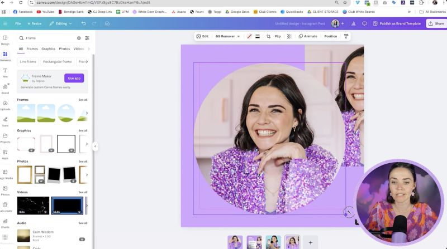This screenshot has width=447, height=249.
Task: Click the Undo arrow
Action: coord(83,23)
